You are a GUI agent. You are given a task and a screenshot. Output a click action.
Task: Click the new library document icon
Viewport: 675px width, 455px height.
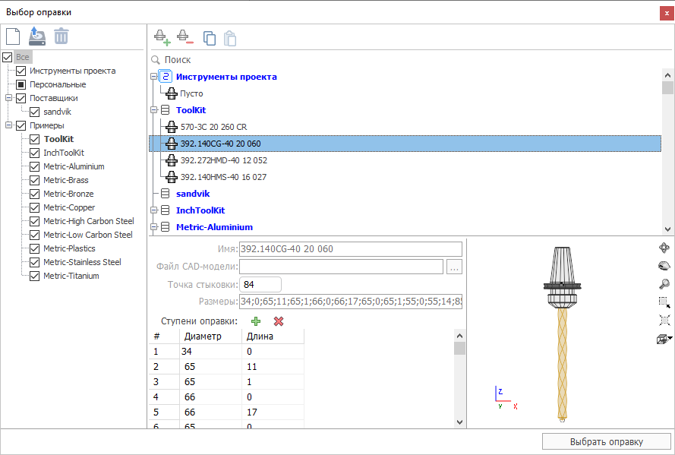point(13,36)
